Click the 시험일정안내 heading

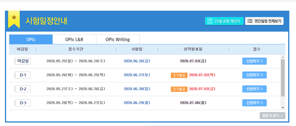[46, 21]
